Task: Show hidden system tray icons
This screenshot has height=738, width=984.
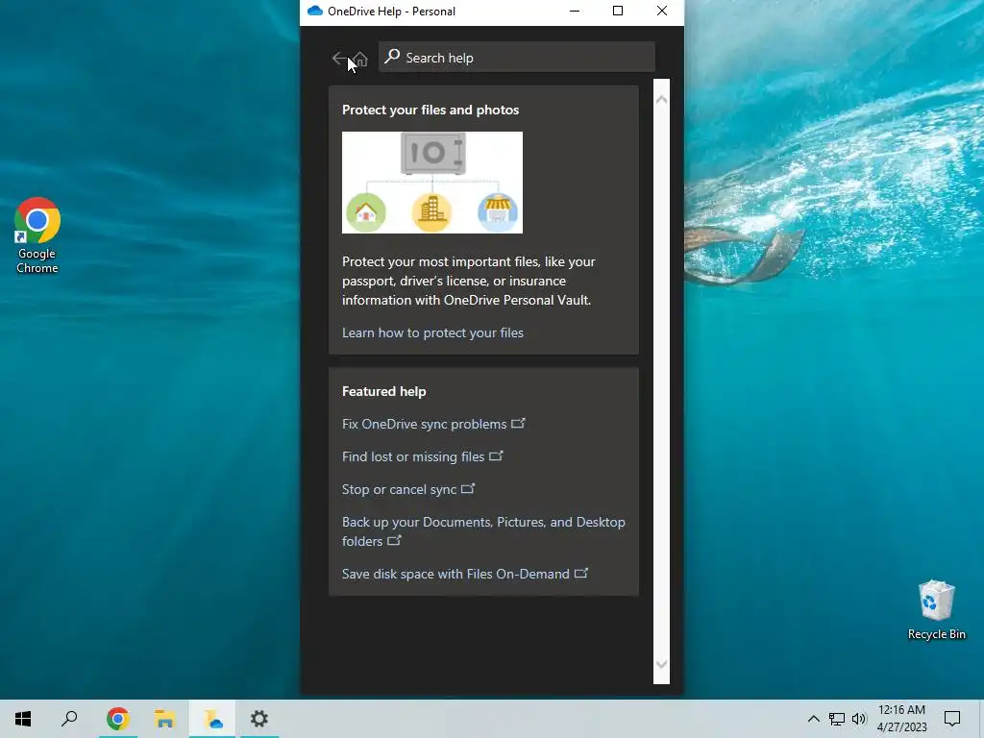Action: coord(813,719)
